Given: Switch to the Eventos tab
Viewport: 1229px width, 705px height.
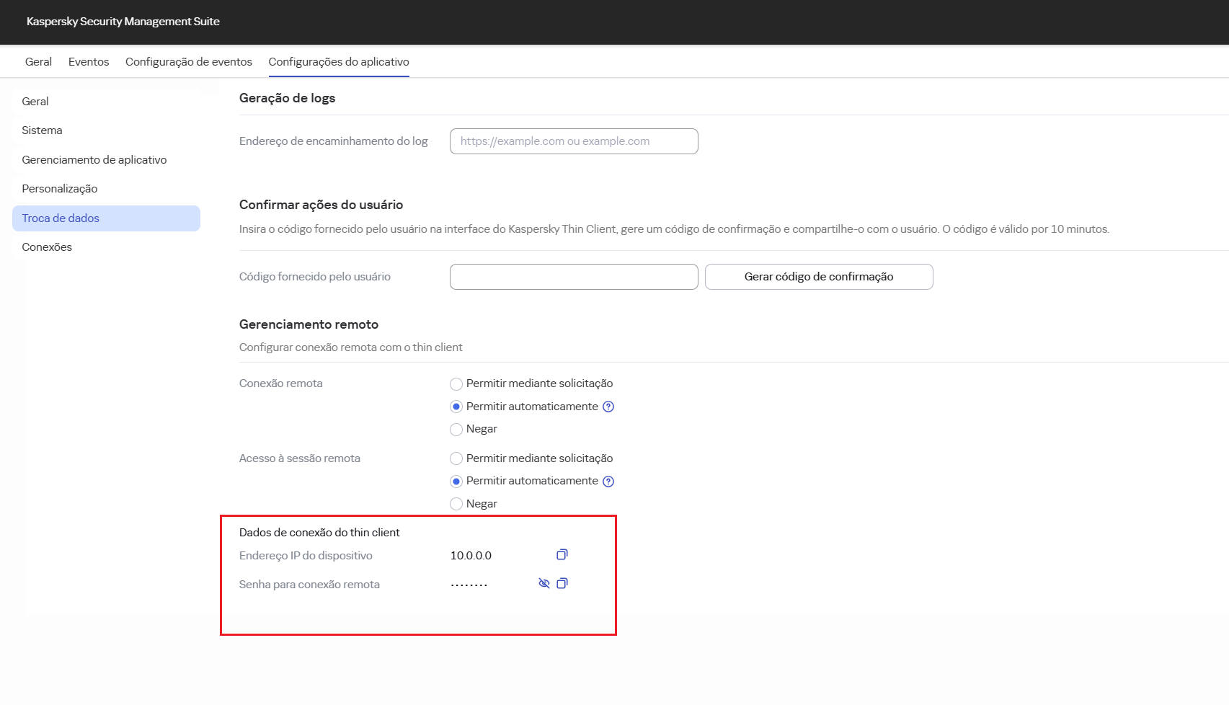Looking at the screenshot, I should pos(88,61).
